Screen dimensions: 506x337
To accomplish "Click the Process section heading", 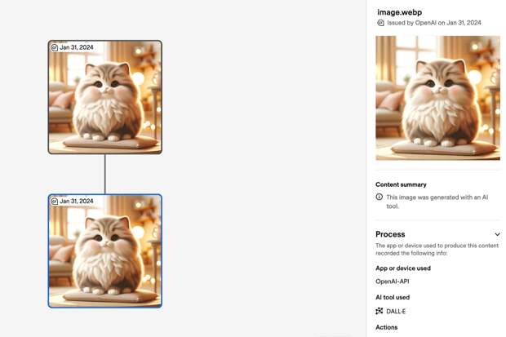I will [x=390, y=234].
